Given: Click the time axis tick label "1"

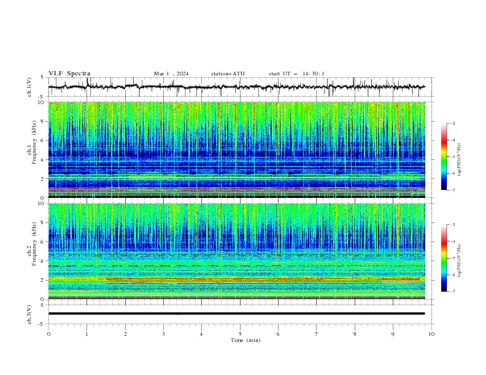Looking at the screenshot, I should tap(87, 334).
